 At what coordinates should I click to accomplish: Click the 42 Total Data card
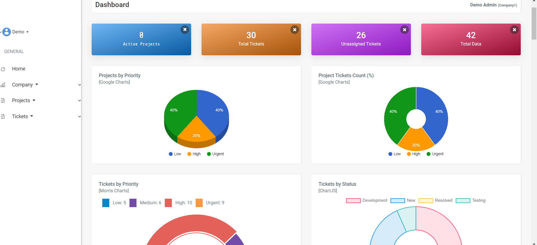(x=471, y=39)
